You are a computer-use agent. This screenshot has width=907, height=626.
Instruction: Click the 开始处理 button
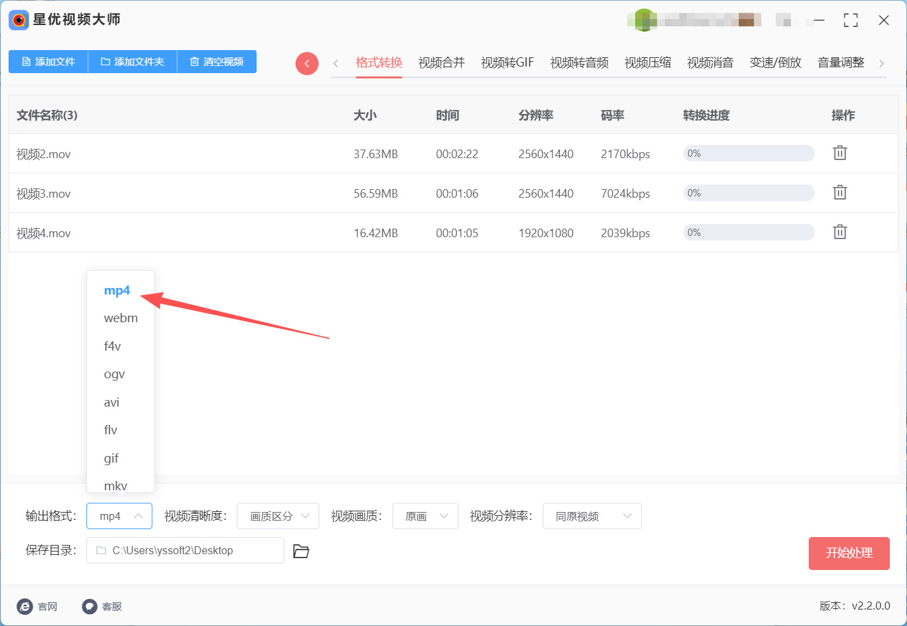coord(849,553)
